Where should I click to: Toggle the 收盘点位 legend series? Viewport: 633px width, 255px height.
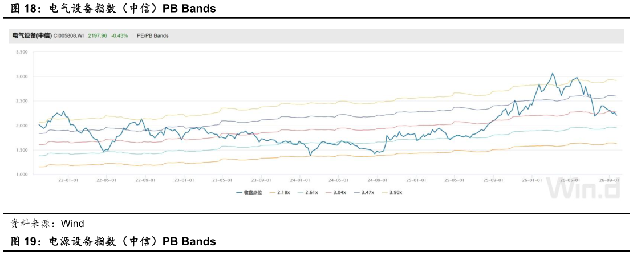[249, 192]
